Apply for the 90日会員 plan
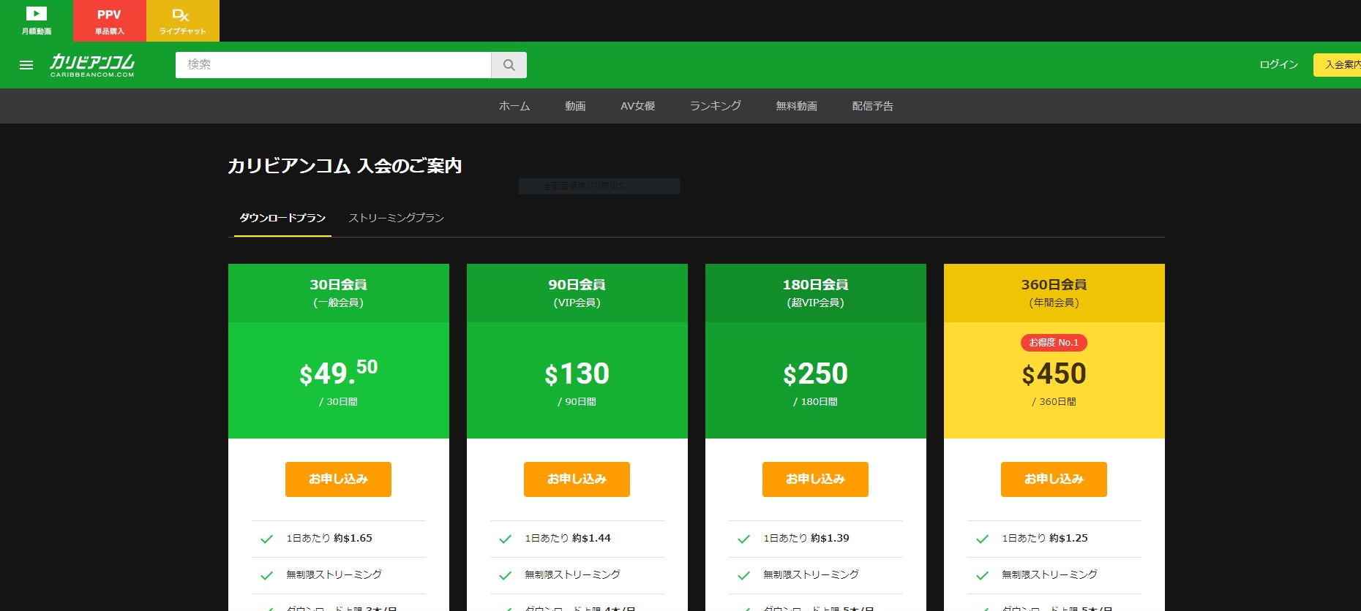The image size is (1361, 611). [x=577, y=479]
